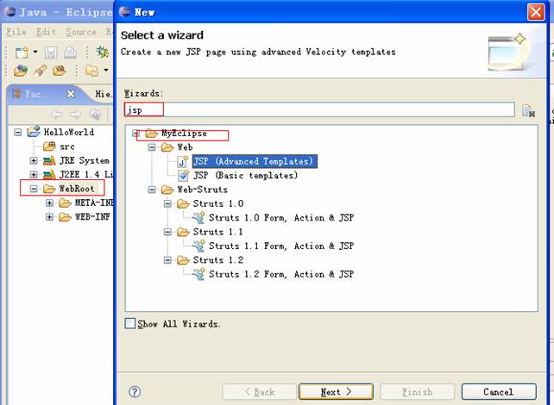This screenshot has height=405, width=554.
Task: Select the Struts 1.2 folder
Action: (x=218, y=260)
